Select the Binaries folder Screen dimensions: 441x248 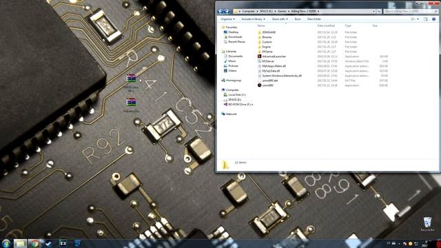pos(265,37)
